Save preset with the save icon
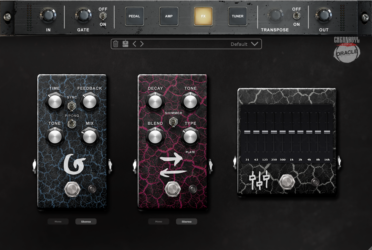372x250 pixels. click(125, 44)
